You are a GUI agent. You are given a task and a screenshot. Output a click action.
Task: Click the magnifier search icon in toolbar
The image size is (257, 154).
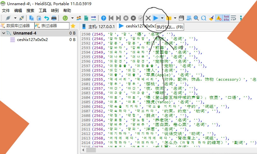(x=196, y=18)
